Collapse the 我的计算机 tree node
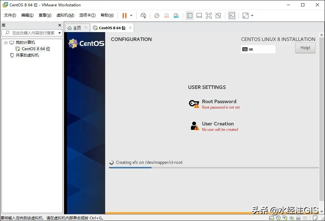325x221 pixels. [6, 42]
